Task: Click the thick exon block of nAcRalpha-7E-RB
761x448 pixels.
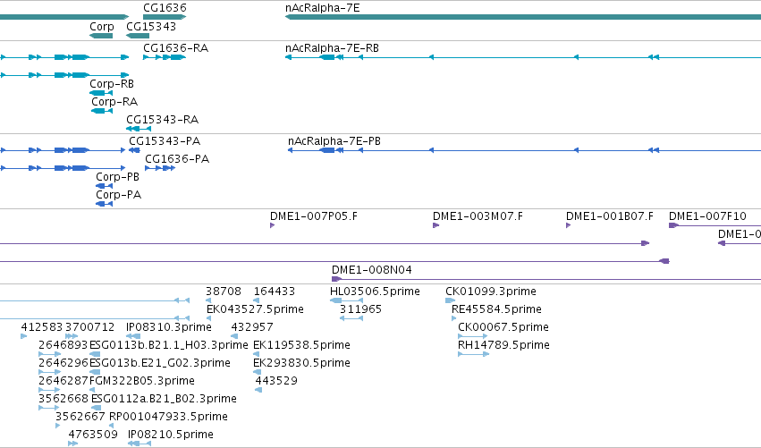Action: (327, 58)
